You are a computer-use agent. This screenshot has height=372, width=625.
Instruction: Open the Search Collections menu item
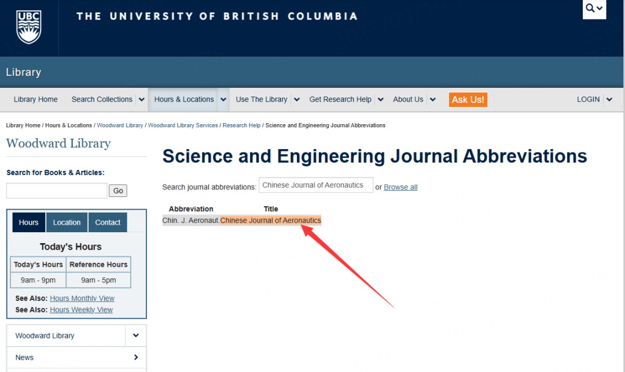pos(102,99)
